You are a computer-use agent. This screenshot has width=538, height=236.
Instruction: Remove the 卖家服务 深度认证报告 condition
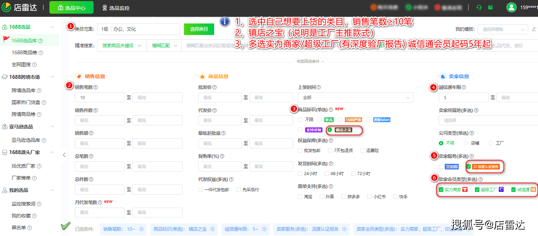pyautogui.click(x=344, y=229)
